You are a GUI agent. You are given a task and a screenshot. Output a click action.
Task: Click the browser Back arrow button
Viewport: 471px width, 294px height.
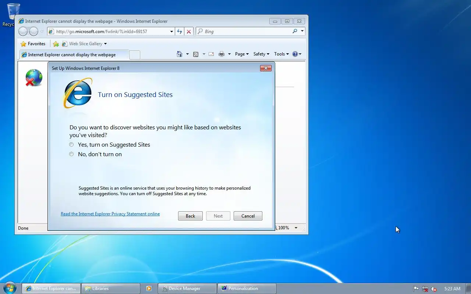[23, 31]
